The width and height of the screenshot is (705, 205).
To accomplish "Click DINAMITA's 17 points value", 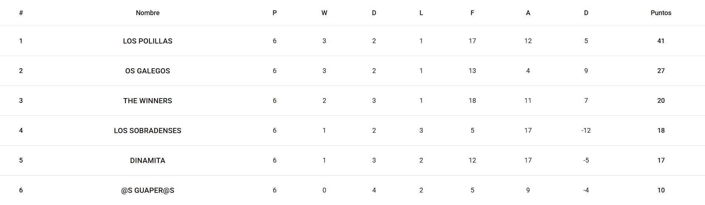I will coord(661,160).
